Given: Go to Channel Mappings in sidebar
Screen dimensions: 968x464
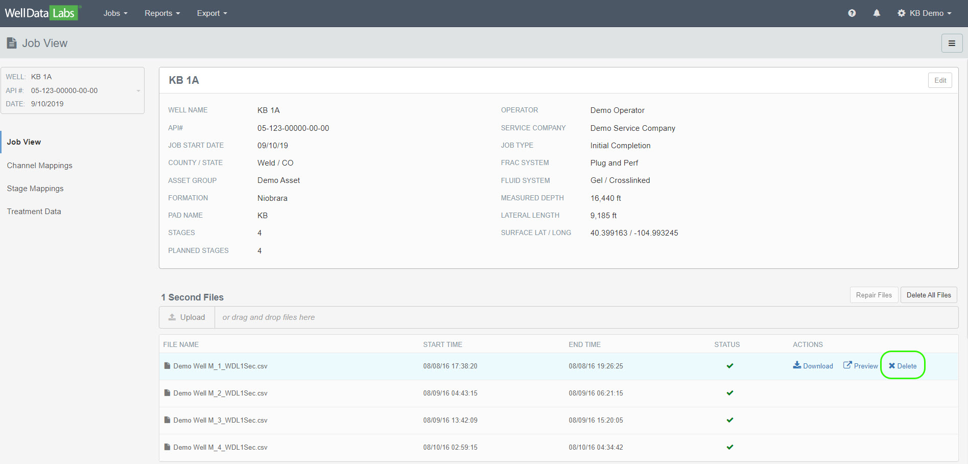Looking at the screenshot, I should click(x=40, y=166).
